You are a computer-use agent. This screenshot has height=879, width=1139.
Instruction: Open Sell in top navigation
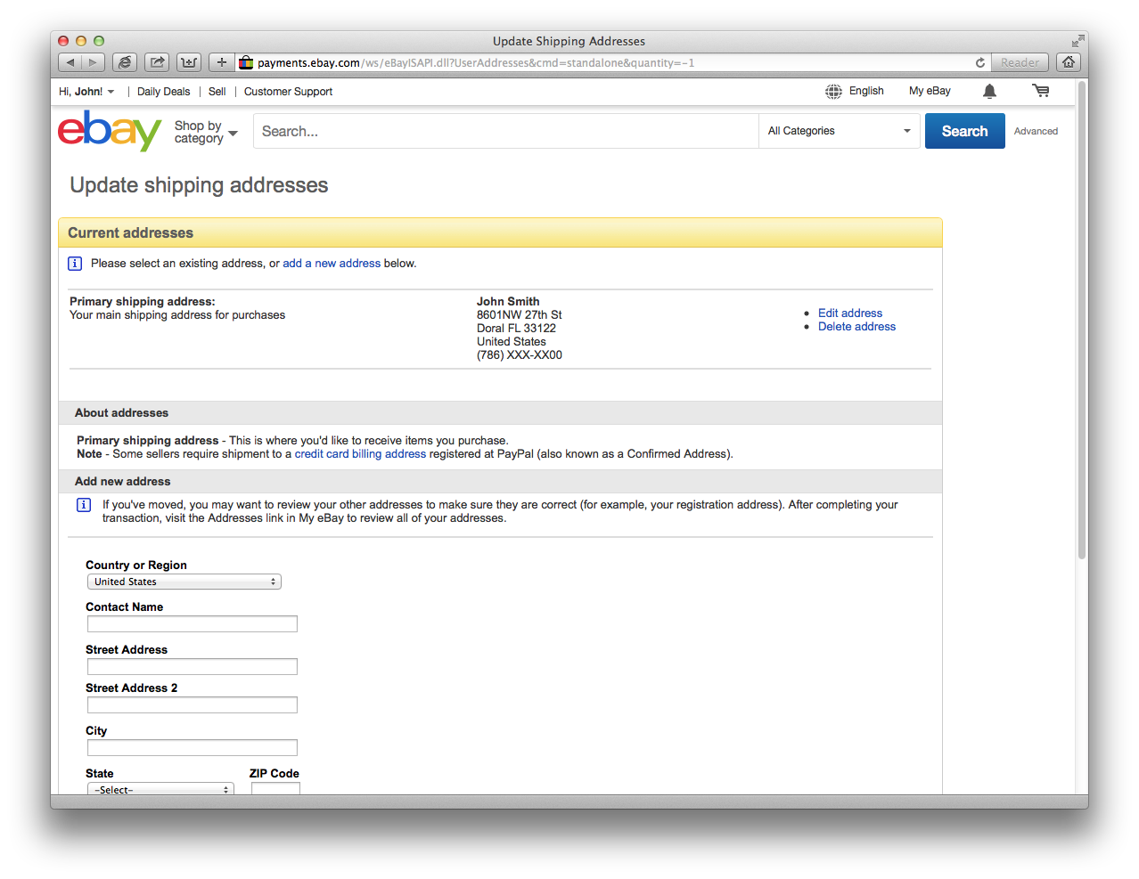217,92
